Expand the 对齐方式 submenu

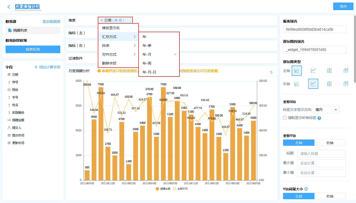point(118,54)
